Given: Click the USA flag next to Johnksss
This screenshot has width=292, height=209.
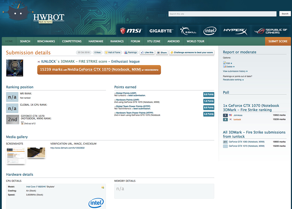Looking at the screenshot, I should [x=230, y=115].
